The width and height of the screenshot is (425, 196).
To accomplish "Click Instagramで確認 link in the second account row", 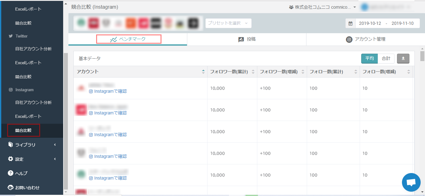I will [x=108, y=113].
